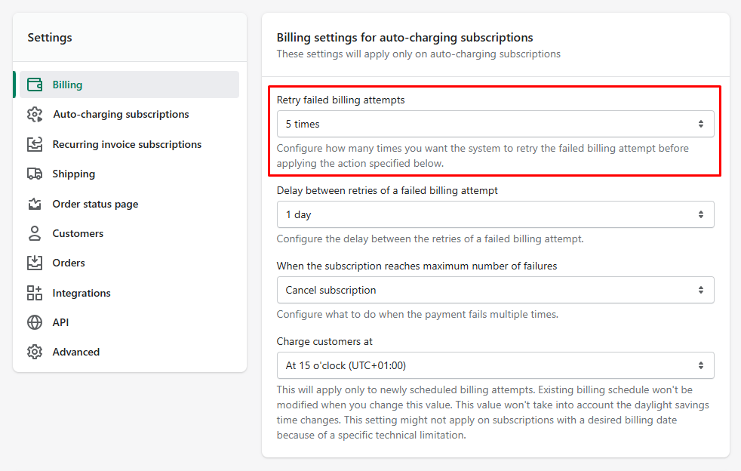The height and width of the screenshot is (471, 741).
Task: Select the Customers settings item
Action: point(78,233)
